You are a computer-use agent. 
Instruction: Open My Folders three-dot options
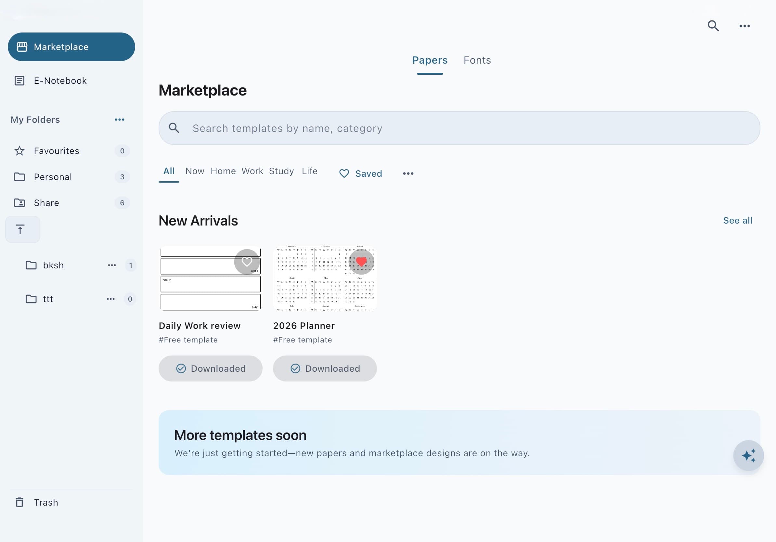[119, 120]
